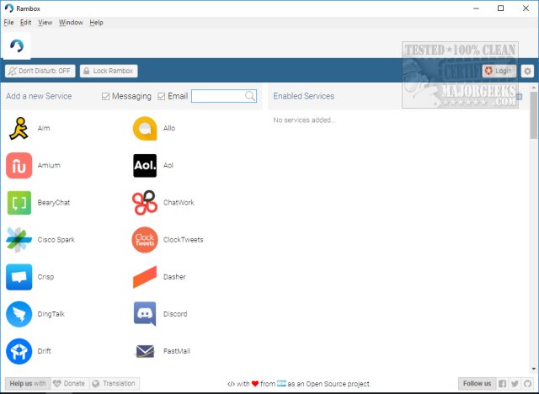Add the Cisco Spark service icon
The height and width of the screenshot is (394, 539).
click(19, 240)
